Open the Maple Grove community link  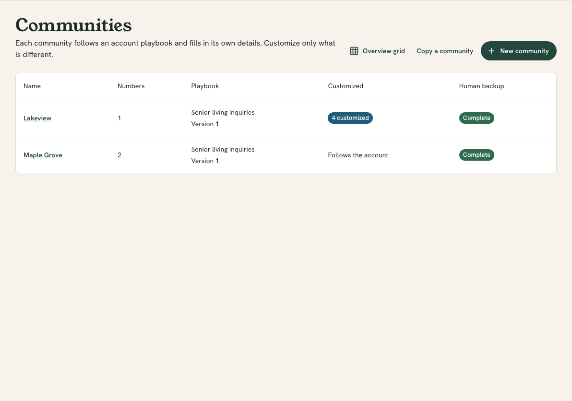click(x=43, y=155)
